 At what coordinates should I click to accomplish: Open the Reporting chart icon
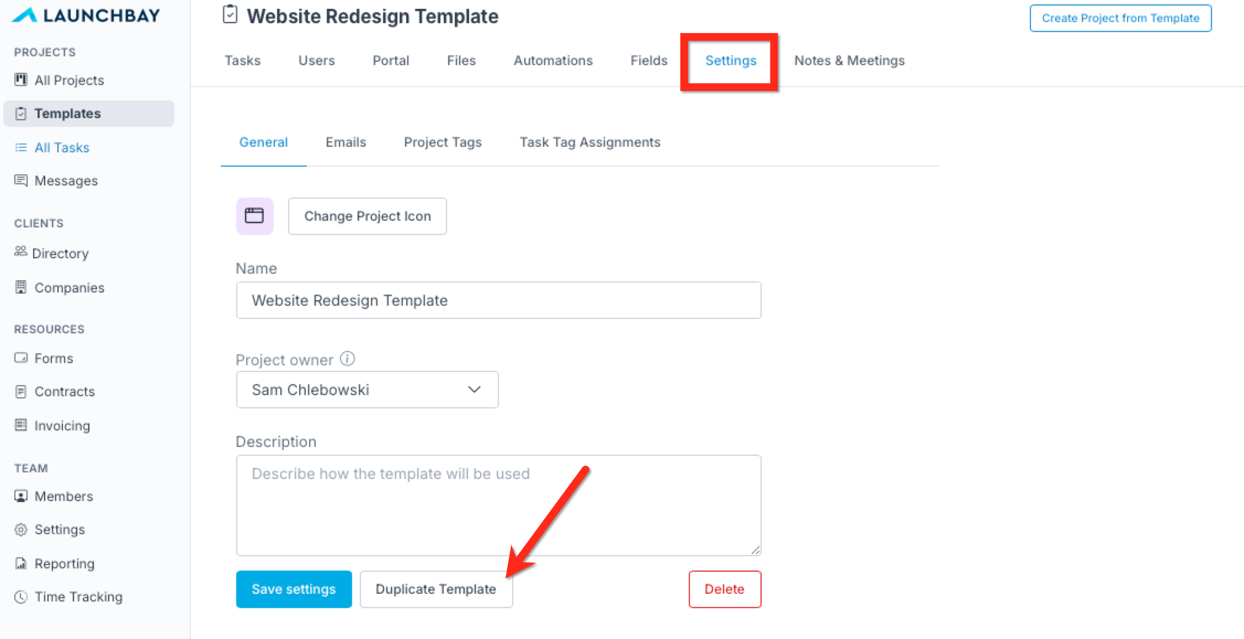point(21,563)
